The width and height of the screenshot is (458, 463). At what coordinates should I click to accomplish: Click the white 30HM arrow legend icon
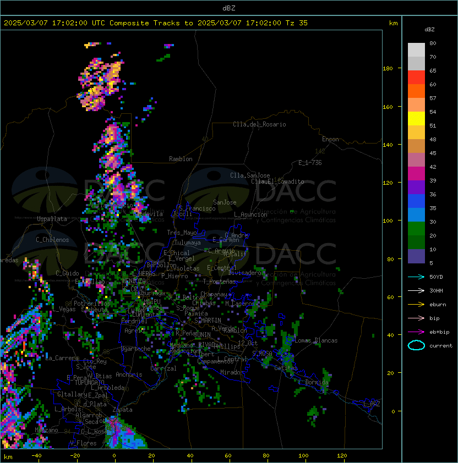point(416,290)
